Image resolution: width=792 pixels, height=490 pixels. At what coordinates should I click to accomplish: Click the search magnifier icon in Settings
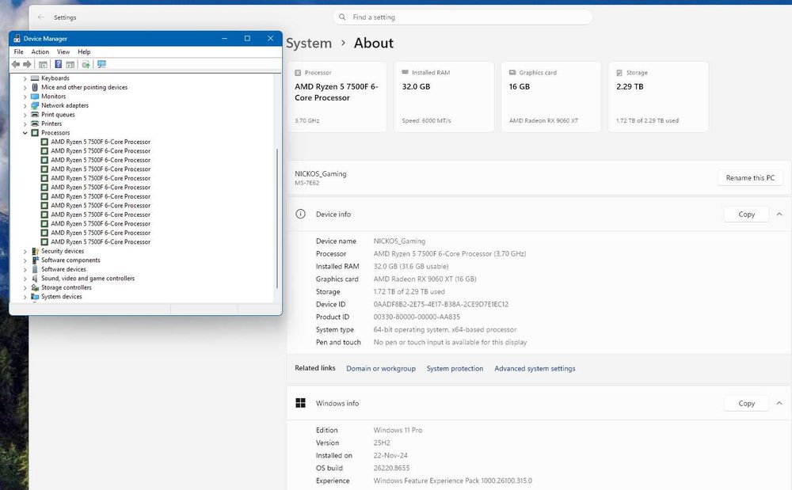pyautogui.click(x=342, y=17)
